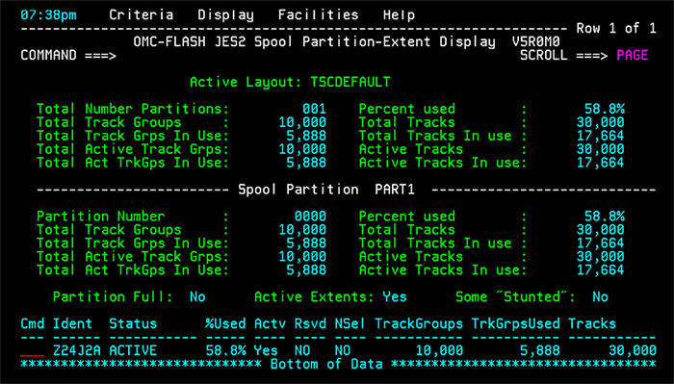Open the Help menu
Viewport: 674px width, 384px height.
(x=399, y=15)
